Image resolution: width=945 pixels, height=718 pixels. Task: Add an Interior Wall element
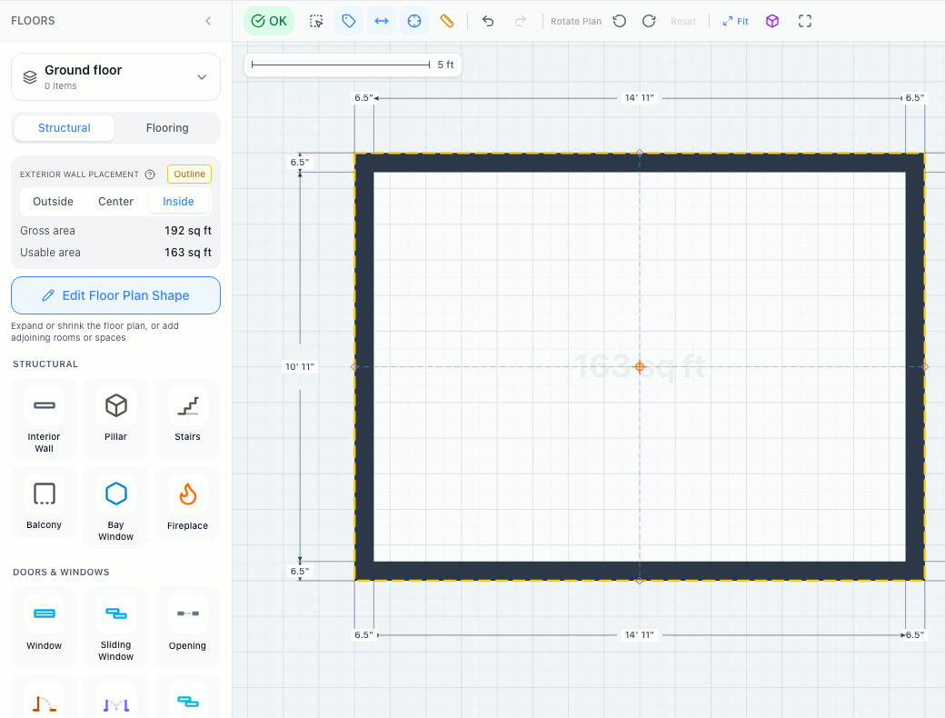tap(44, 420)
